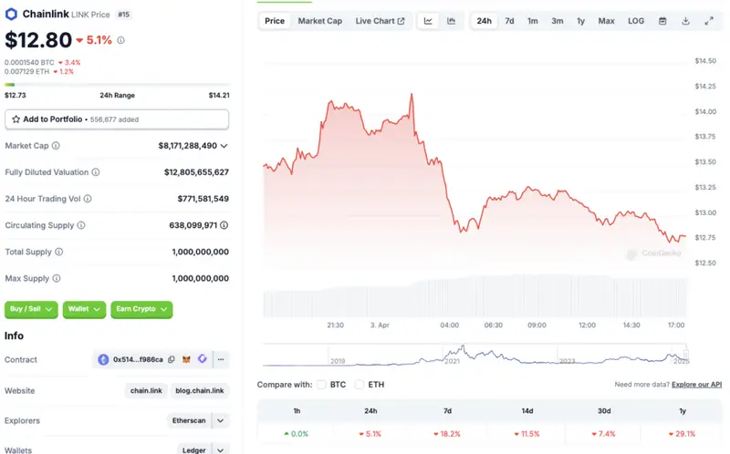Open the Market Cap info tooltip icon
The height and width of the screenshot is (454, 730).
point(56,146)
